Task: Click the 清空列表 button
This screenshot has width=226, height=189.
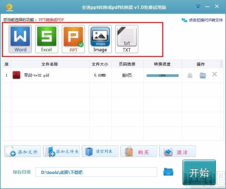Action: click(100, 151)
